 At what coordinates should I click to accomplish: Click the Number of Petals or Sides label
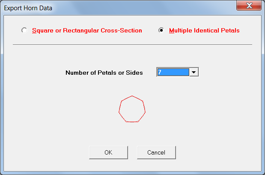tap(104, 73)
